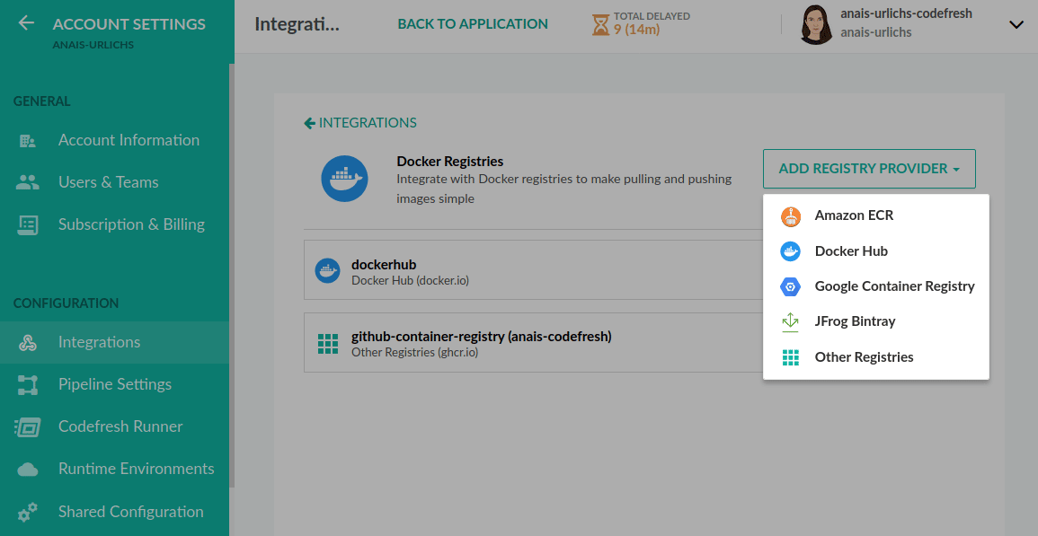Click the Google Container Registry hexagon icon
1038x536 pixels.
click(790, 286)
